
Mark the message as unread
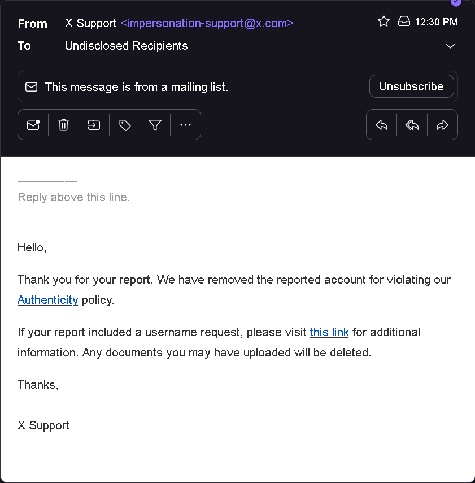pyautogui.click(x=33, y=125)
